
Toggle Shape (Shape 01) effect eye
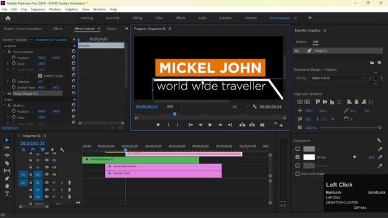(9, 94)
